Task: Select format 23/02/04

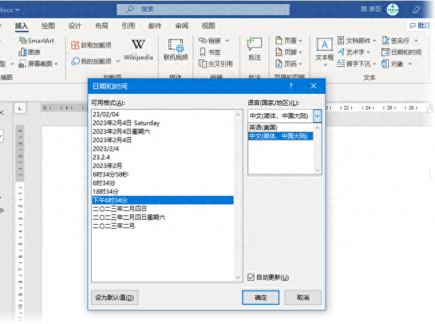Action: [163, 114]
